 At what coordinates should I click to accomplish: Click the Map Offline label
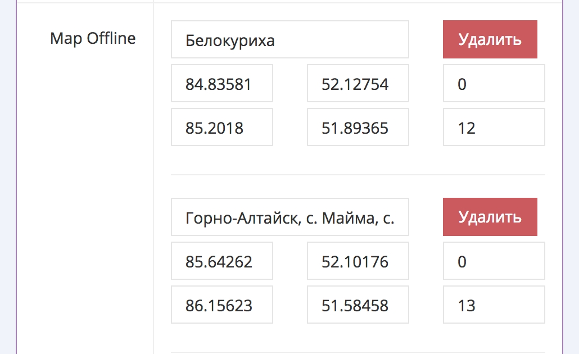pos(93,39)
